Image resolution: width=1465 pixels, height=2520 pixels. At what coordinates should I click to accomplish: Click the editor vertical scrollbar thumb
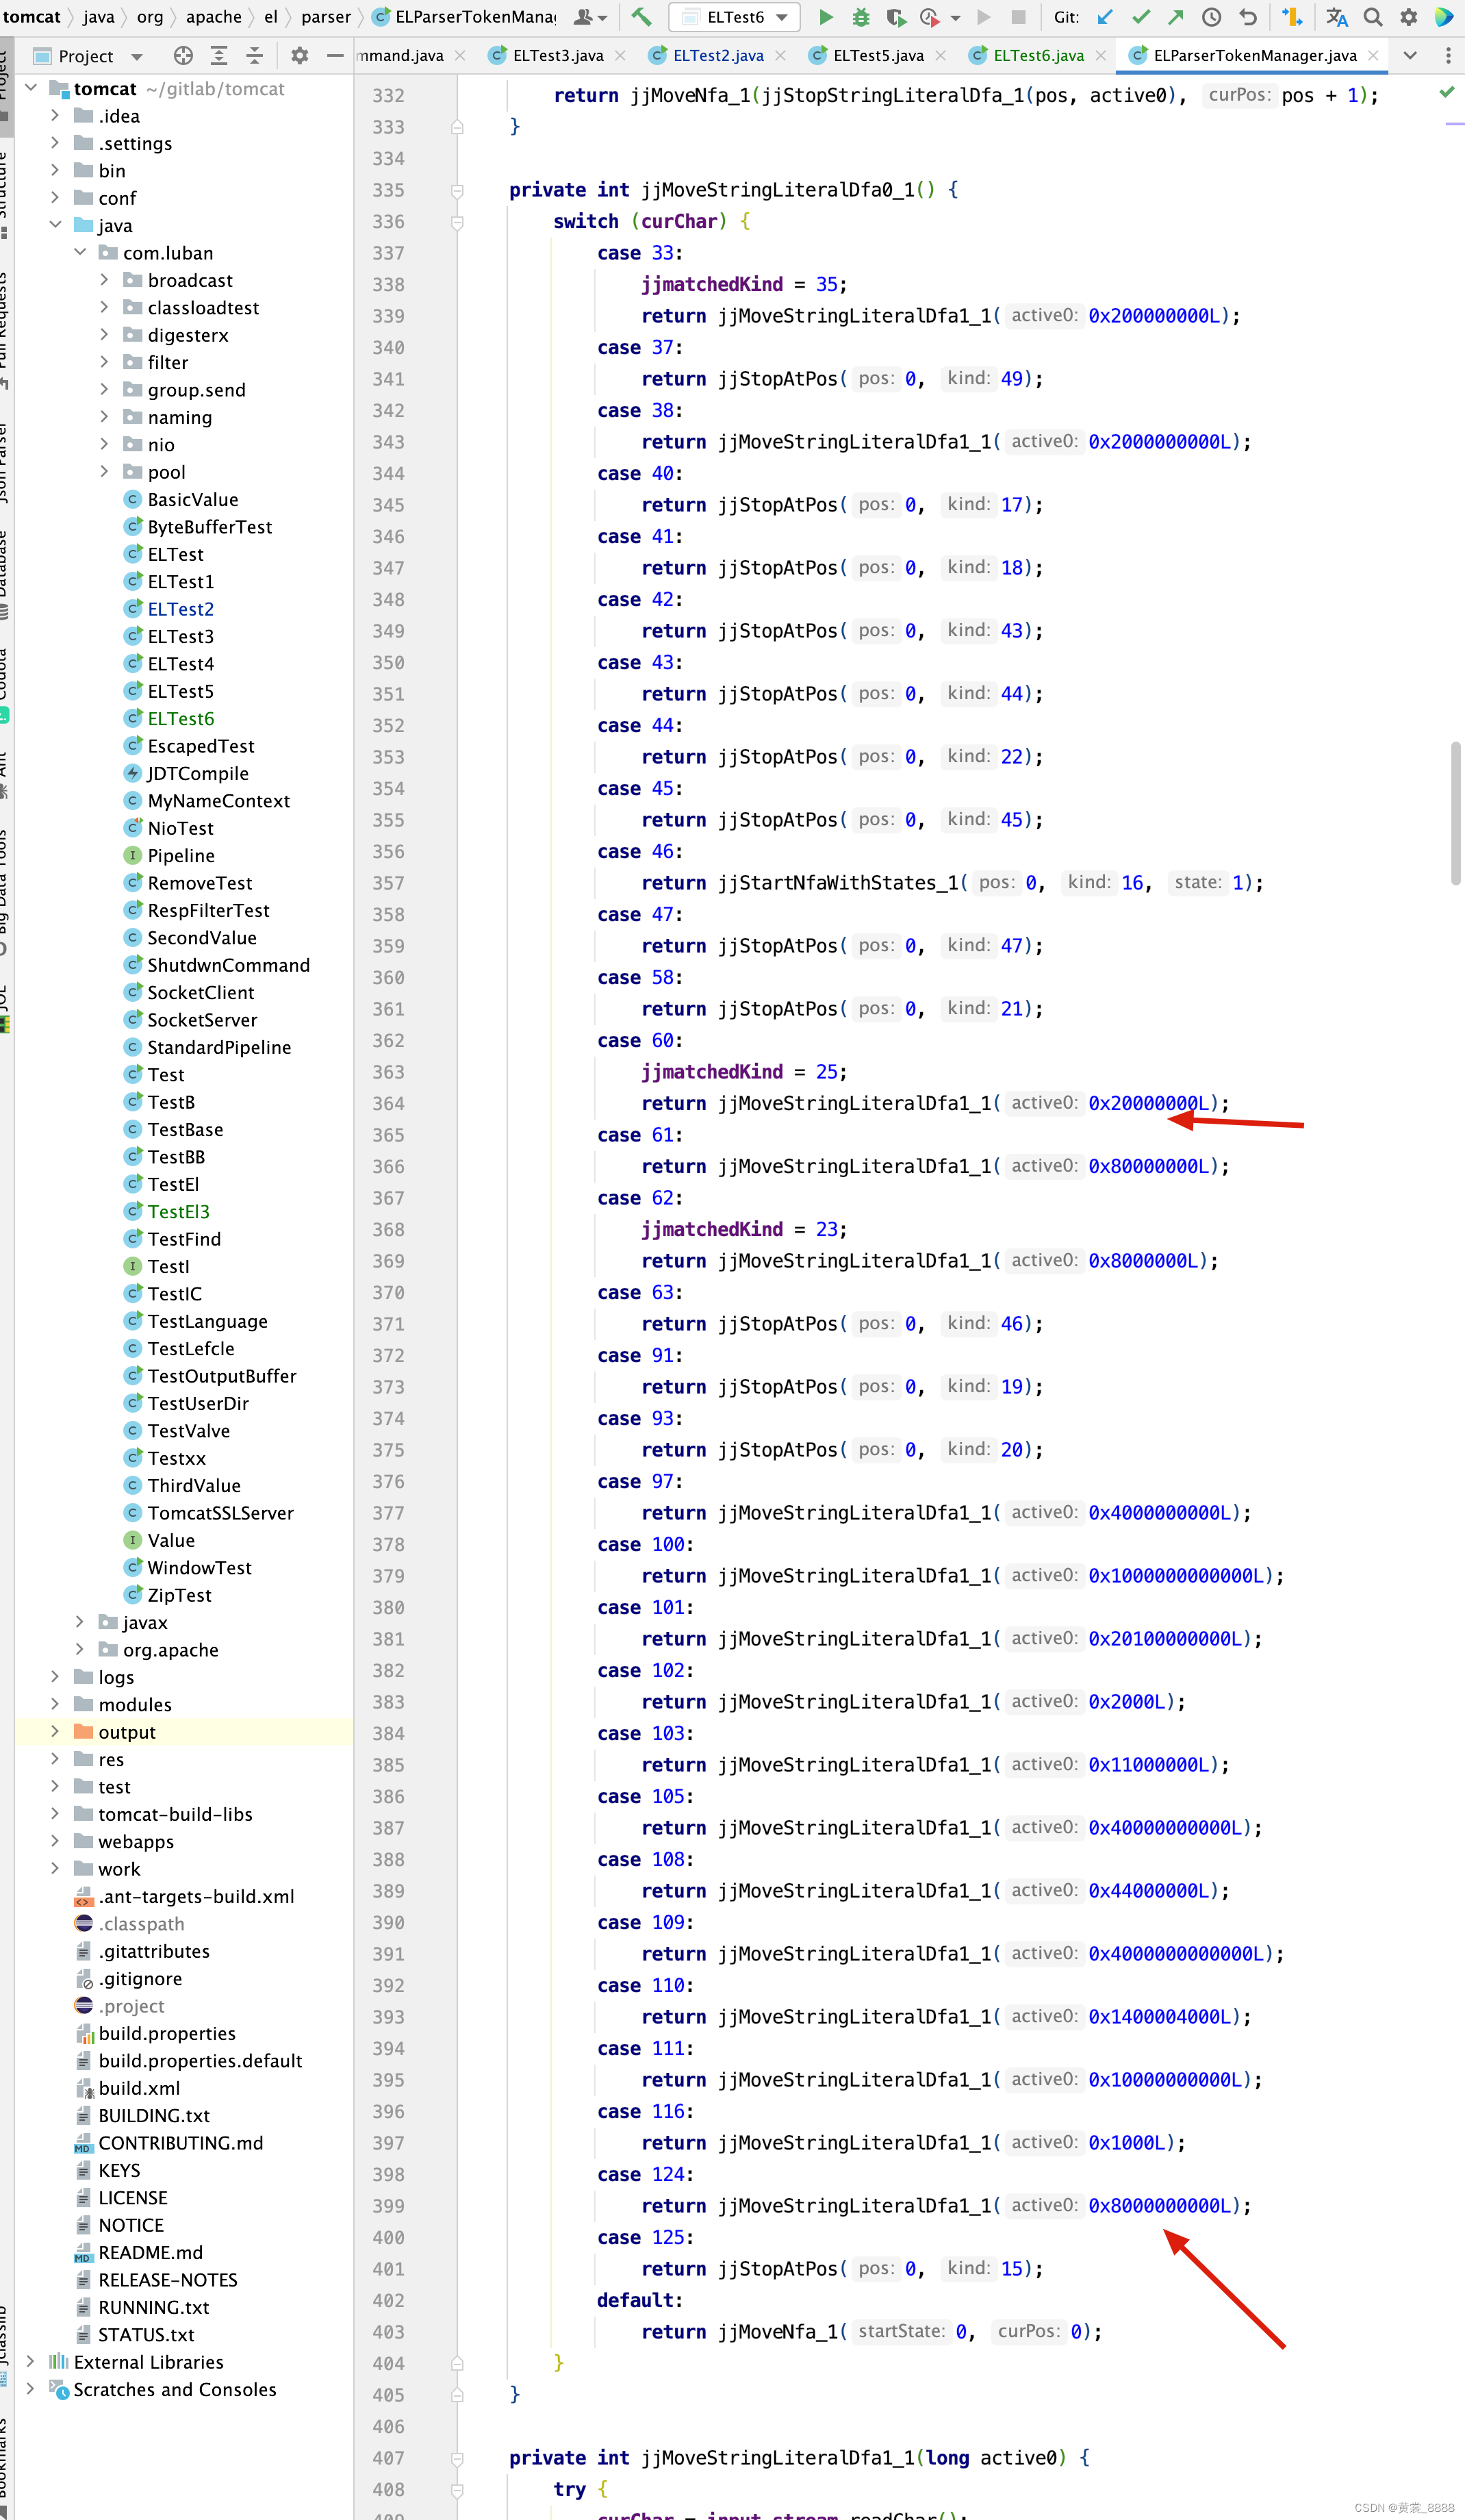[x=1455, y=813]
